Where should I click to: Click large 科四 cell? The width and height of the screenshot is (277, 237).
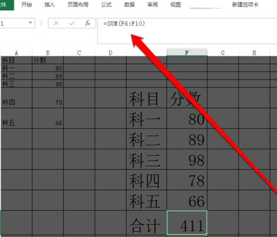coord(146,180)
